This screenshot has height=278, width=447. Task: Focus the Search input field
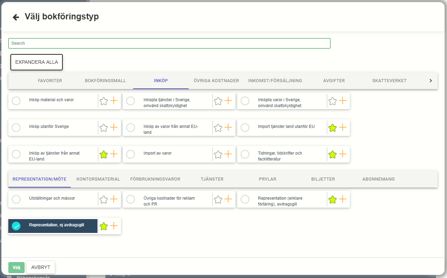point(169,43)
